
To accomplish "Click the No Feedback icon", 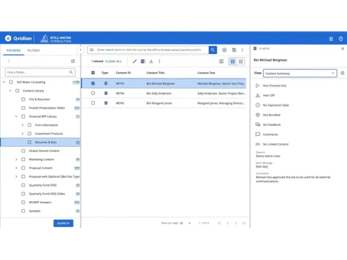I will point(257,125).
